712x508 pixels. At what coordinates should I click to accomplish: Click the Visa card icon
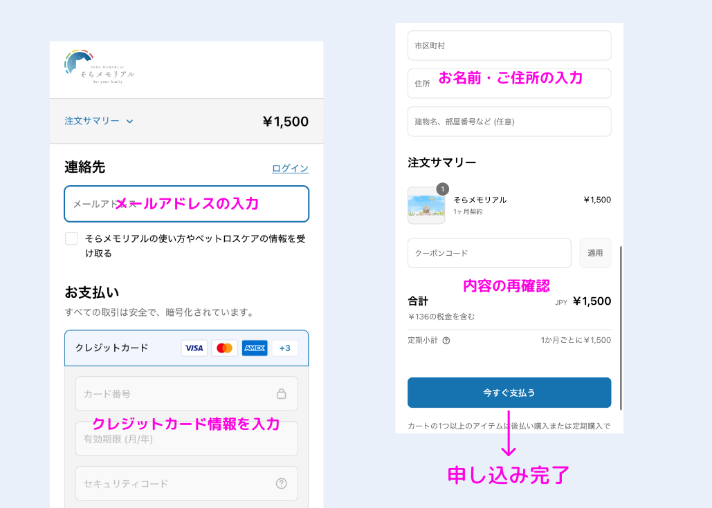[194, 348]
